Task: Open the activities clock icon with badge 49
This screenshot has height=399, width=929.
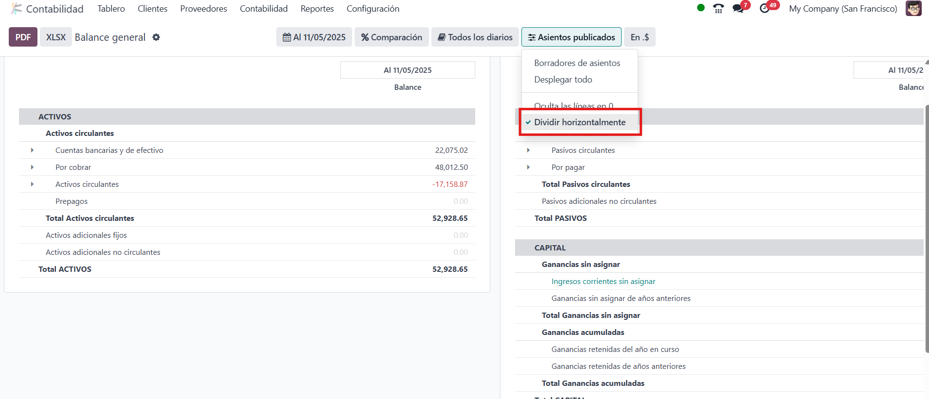Action: coord(765,9)
